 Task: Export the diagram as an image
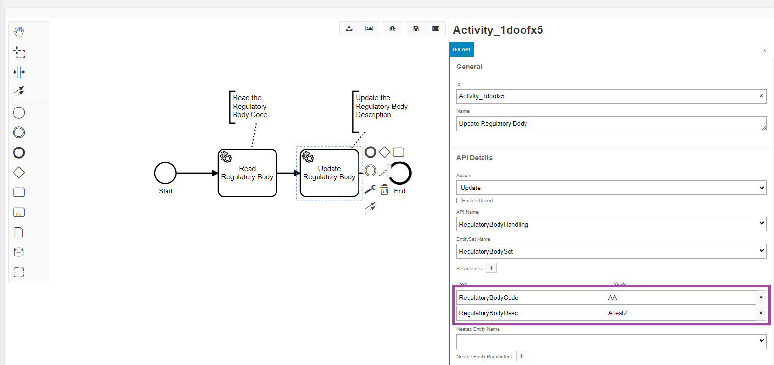(369, 29)
